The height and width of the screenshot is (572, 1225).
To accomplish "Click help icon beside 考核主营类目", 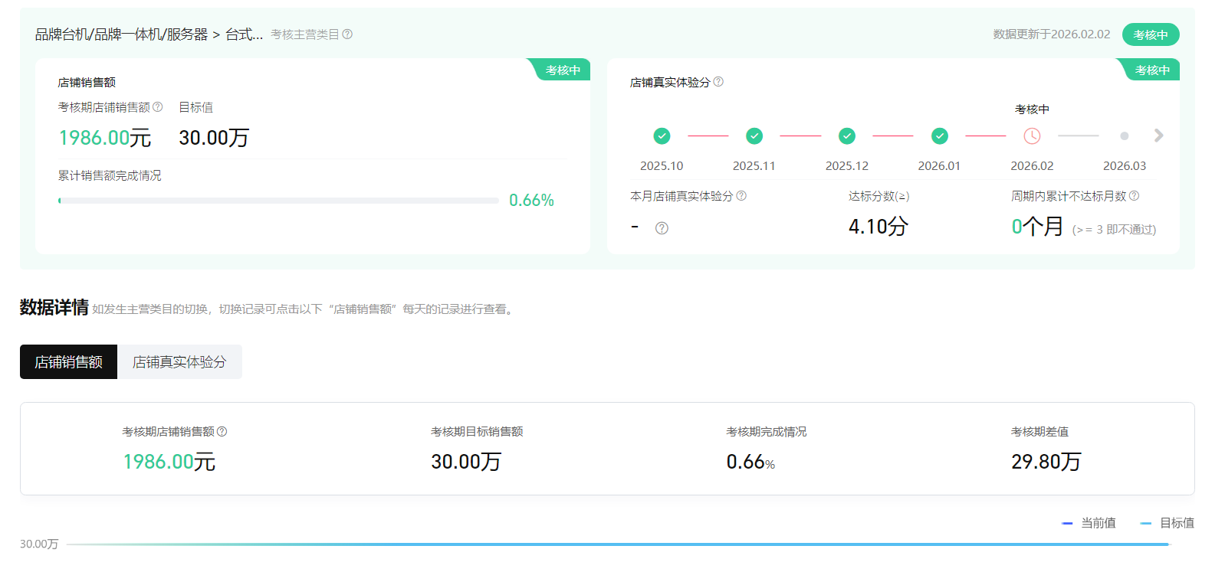I will point(347,34).
